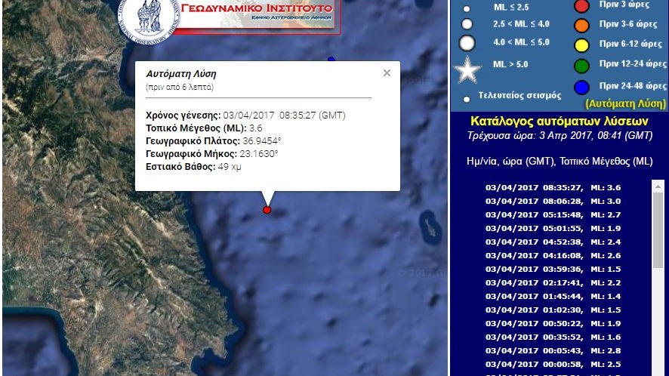Image resolution: width=669 pixels, height=376 pixels.
Task: Select catalog entry 00:50:22, ML: 1.9
Action: [x=553, y=323]
